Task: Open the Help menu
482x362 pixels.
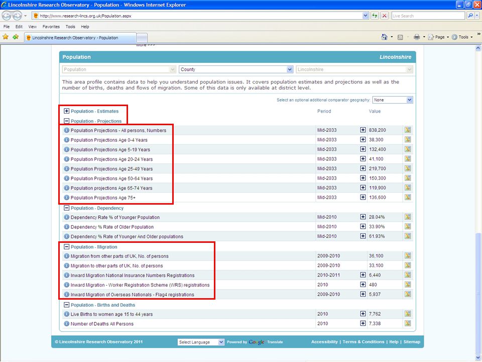Action: click(x=85, y=27)
